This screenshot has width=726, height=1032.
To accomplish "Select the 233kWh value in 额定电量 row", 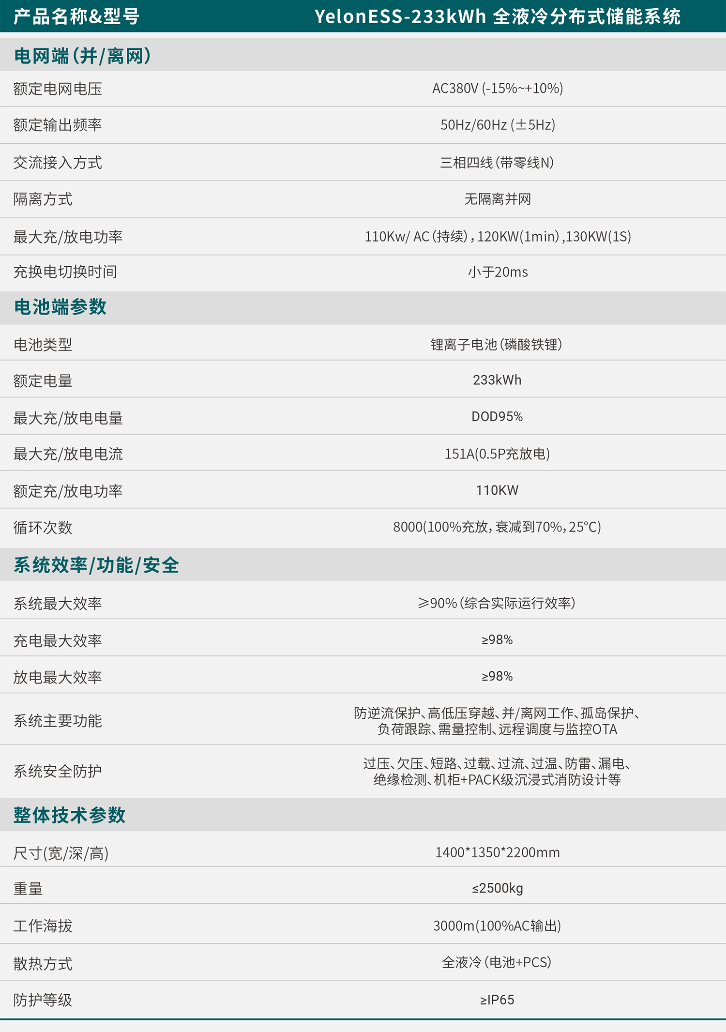I will 497,380.
